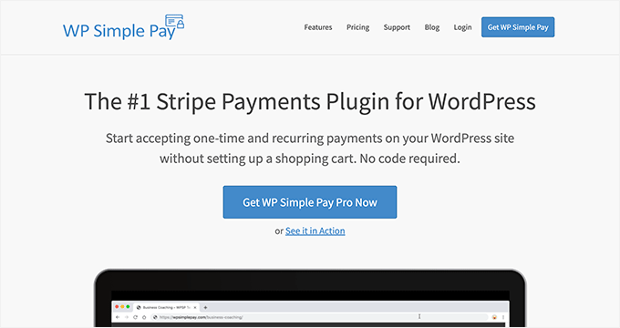Go to the Pricing page
620x328 pixels.
(357, 27)
